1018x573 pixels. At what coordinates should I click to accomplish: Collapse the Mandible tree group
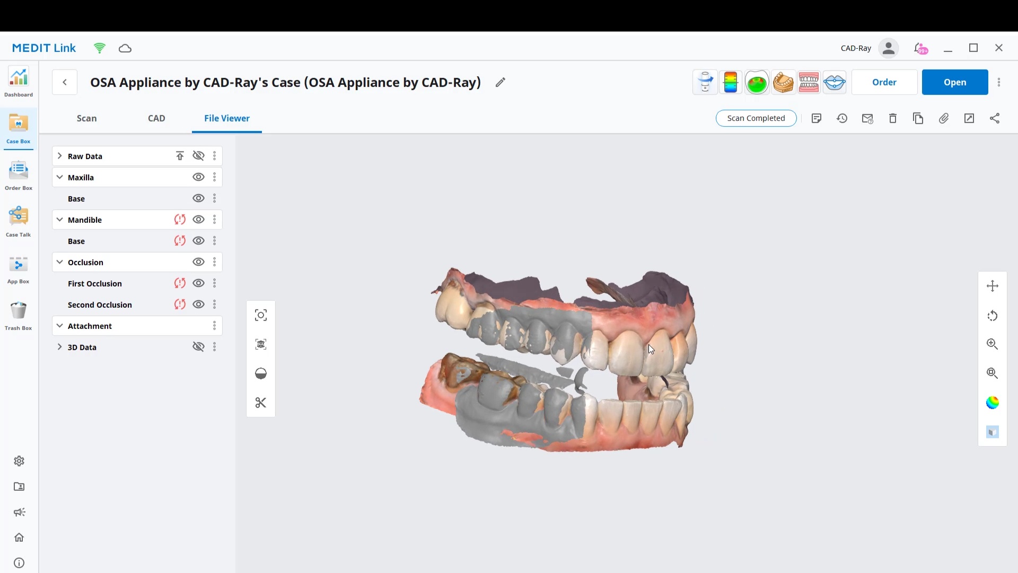click(60, 220)
